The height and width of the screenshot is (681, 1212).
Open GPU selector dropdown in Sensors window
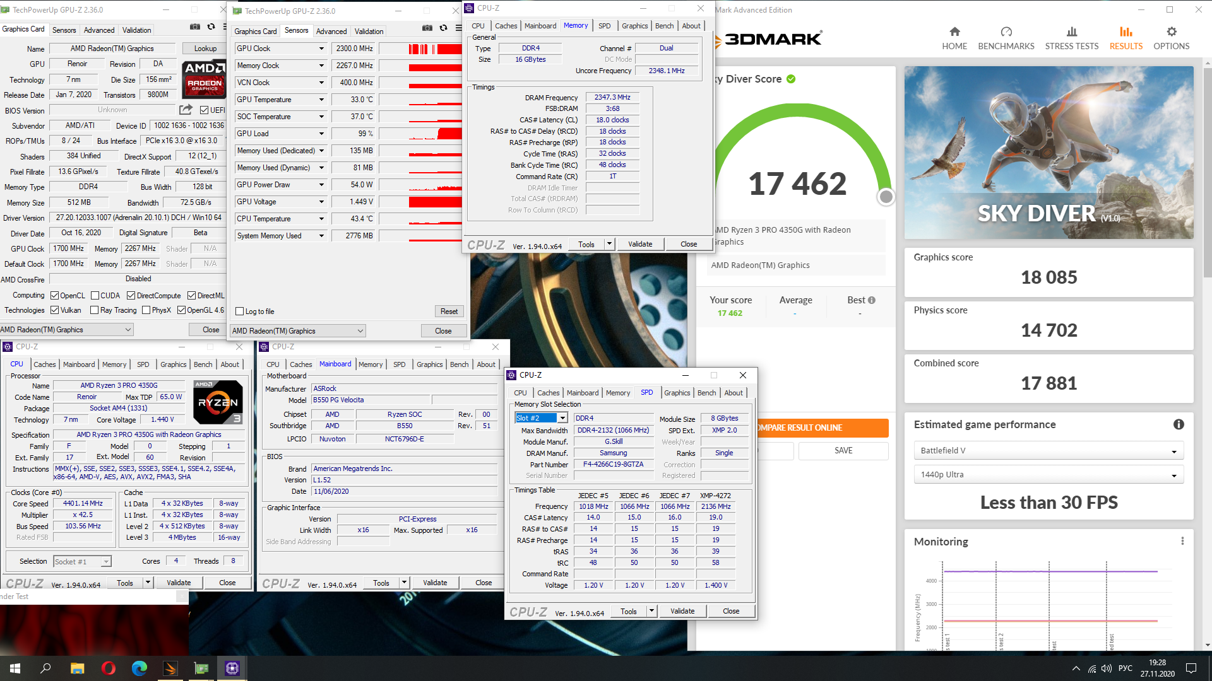pyautogui.click(x=298, y=331)
